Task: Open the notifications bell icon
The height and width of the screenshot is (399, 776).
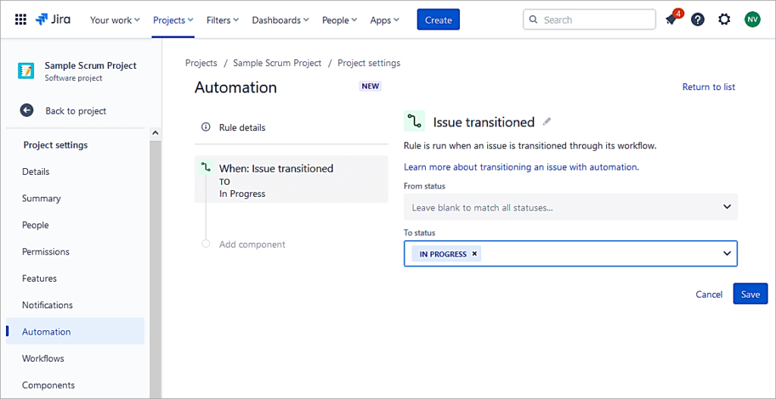Action: click(671, 20)
